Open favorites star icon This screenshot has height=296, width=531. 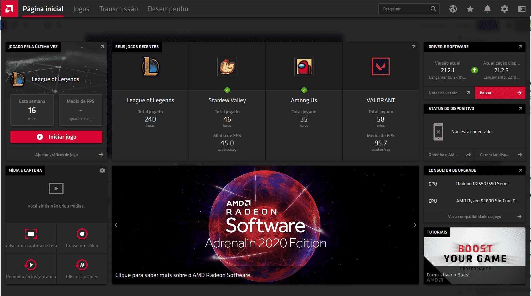point(470,9)
